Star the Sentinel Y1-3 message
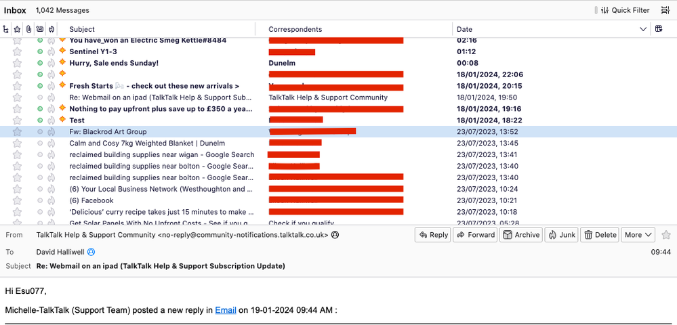The width and height of the screenshot is (677, 325). coord(17,51)
